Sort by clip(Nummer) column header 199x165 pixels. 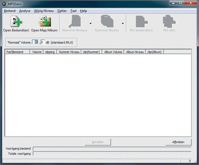coord(92,52)
